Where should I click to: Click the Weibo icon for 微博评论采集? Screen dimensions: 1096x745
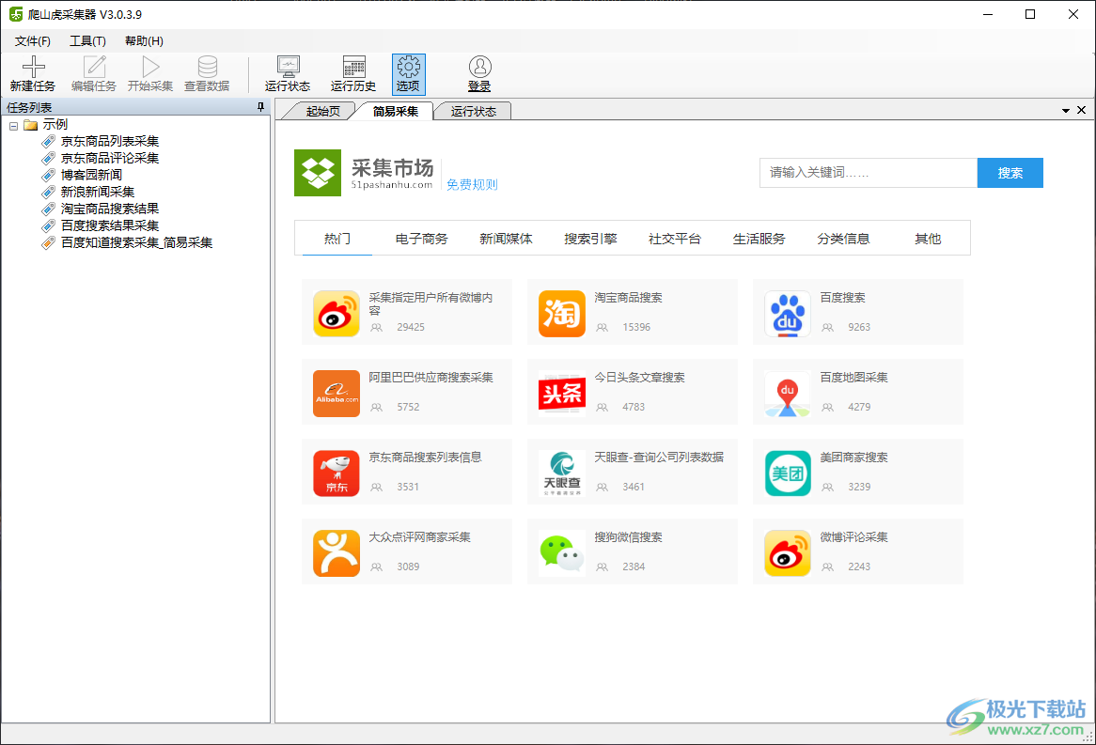[788, 553]
